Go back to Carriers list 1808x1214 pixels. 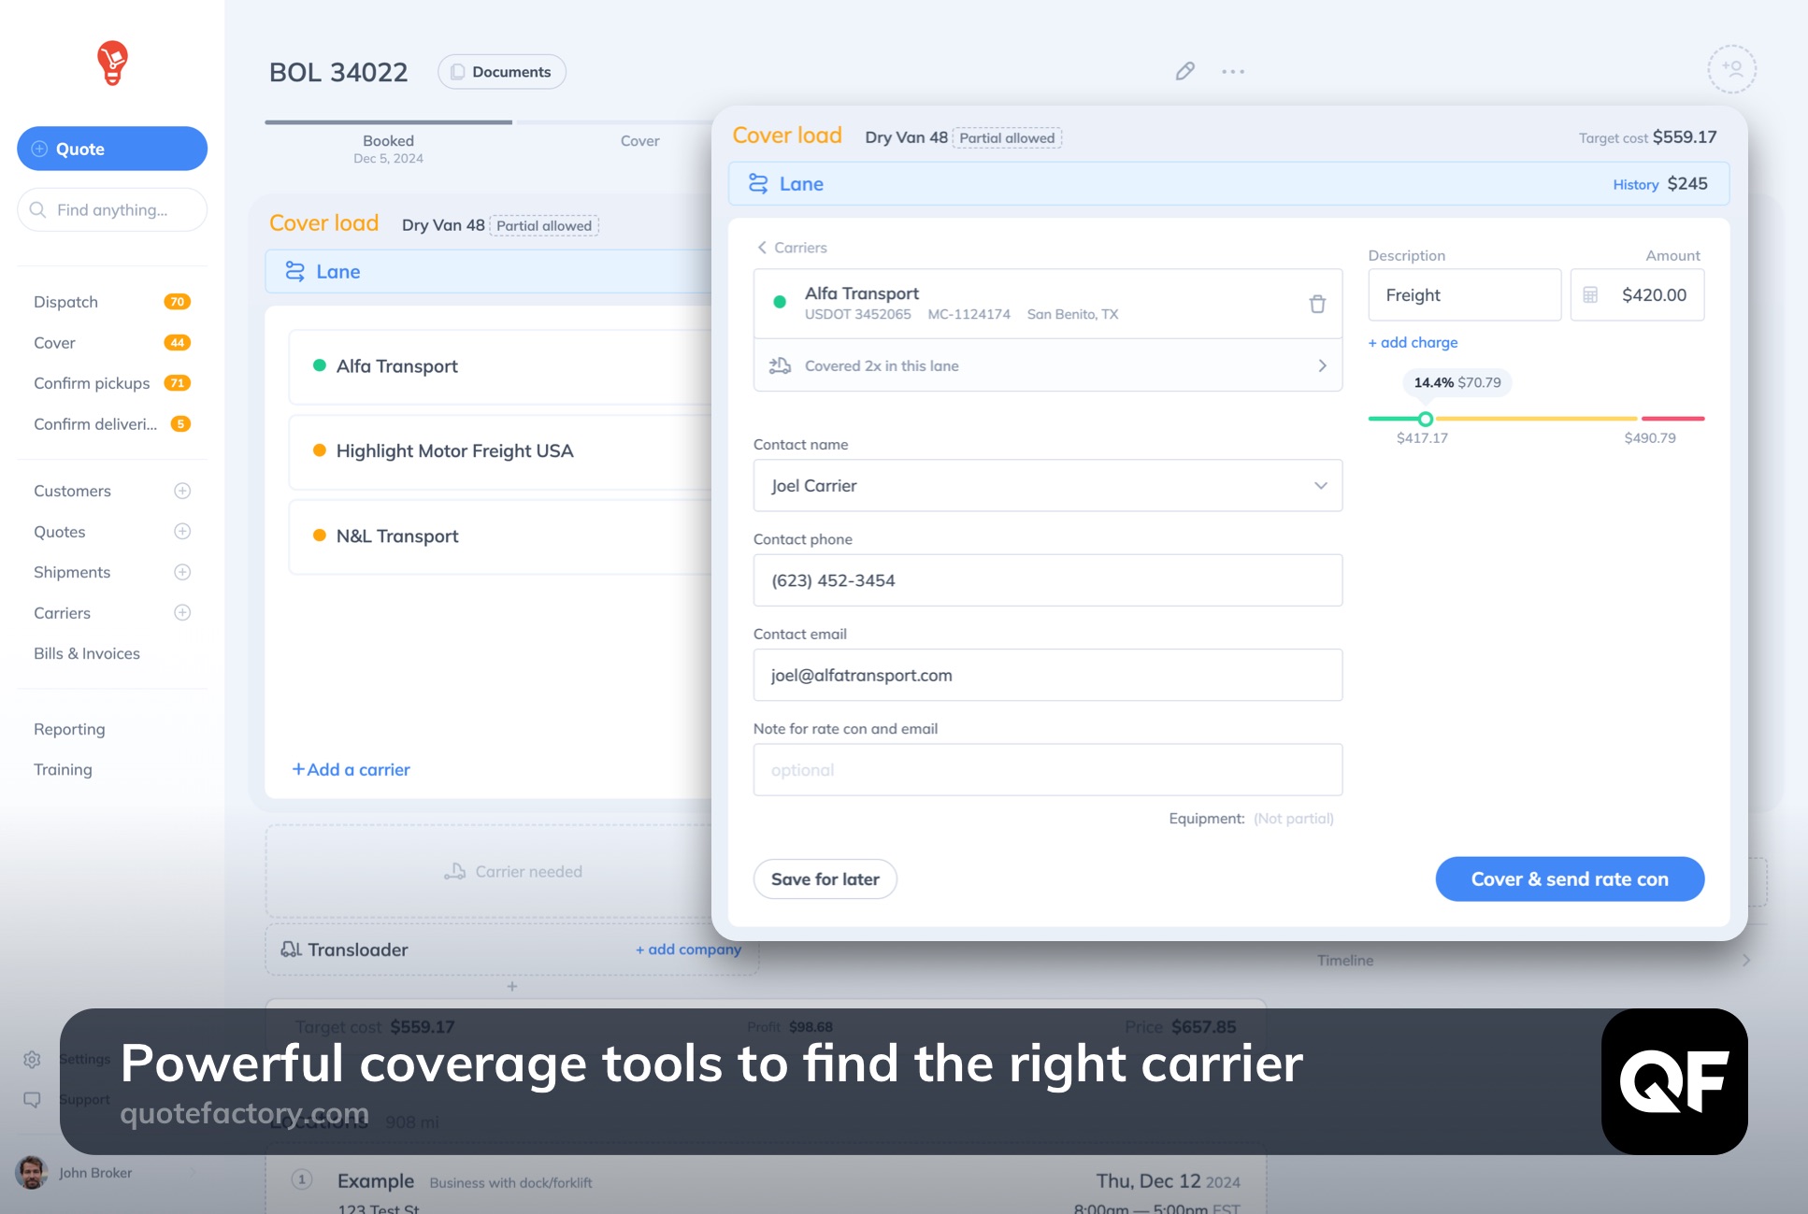[x=792, y=248]
